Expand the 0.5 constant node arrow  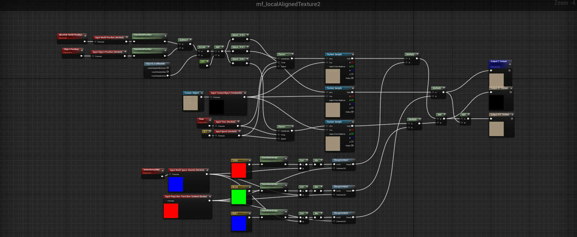pyautogui.click(x=207, y=62)
